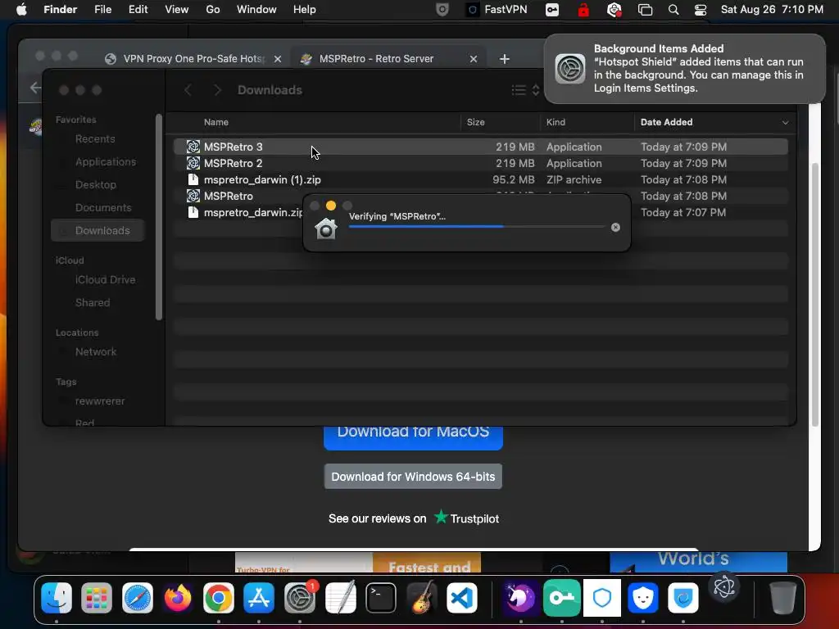
Task: Open System Settings in the Dock
Action: click(300, 597)
